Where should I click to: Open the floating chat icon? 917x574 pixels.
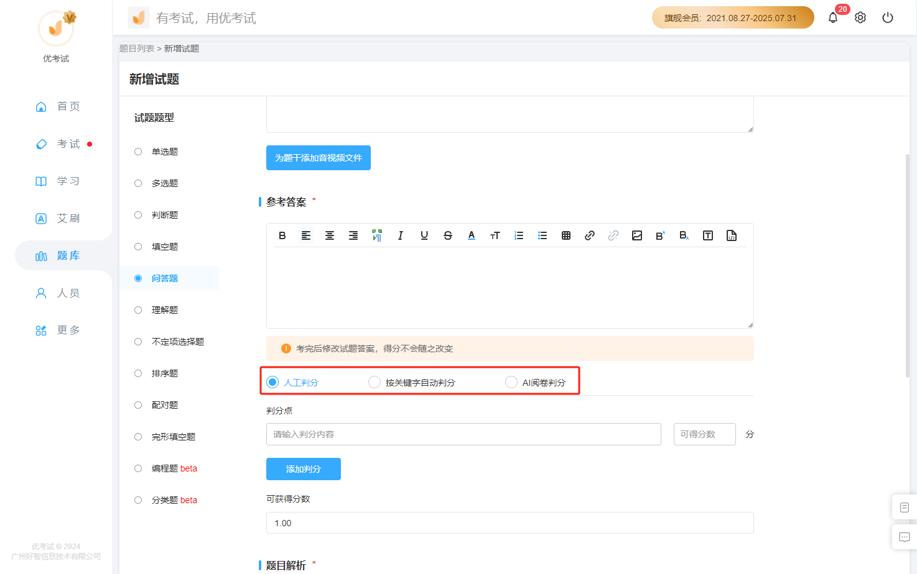click(905, 537)
